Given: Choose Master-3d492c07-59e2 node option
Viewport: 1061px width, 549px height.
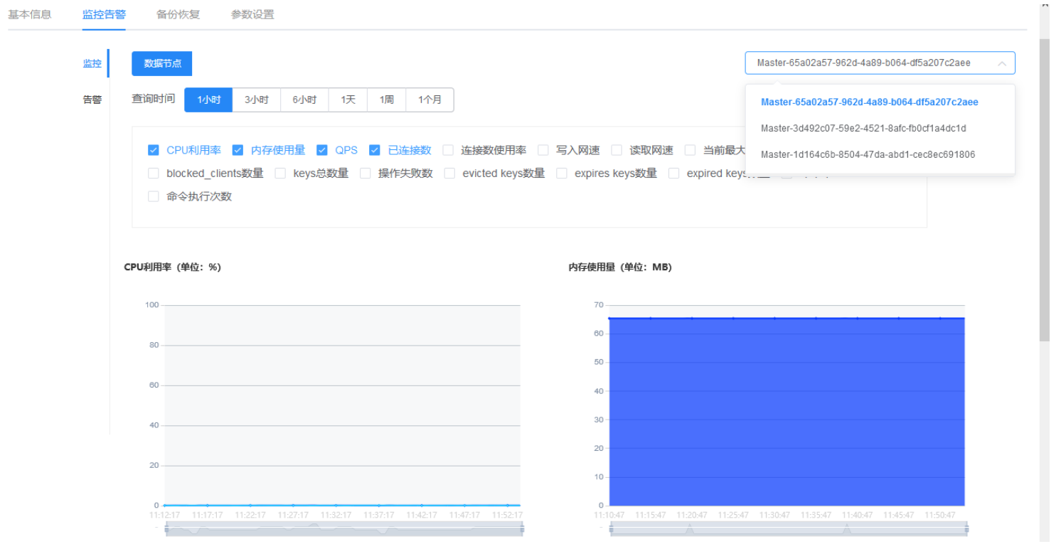Looking at the screenshot, I should pos(880,128).
